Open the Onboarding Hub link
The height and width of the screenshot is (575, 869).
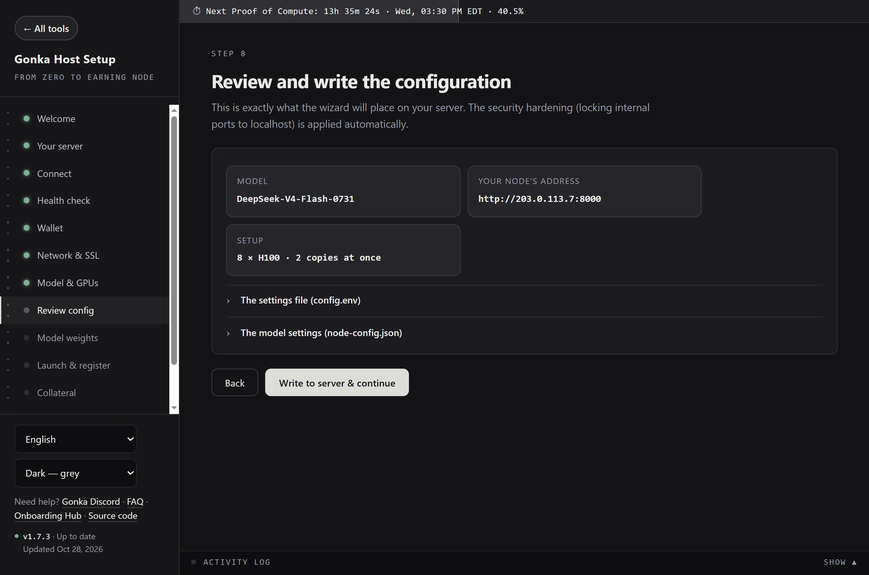(x=48, y=515)
